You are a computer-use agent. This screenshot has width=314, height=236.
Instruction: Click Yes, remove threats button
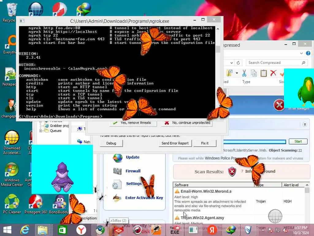pyautogui.click(x=133, y=123)
